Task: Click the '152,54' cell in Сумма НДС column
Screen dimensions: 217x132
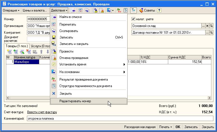Action: 185,62
